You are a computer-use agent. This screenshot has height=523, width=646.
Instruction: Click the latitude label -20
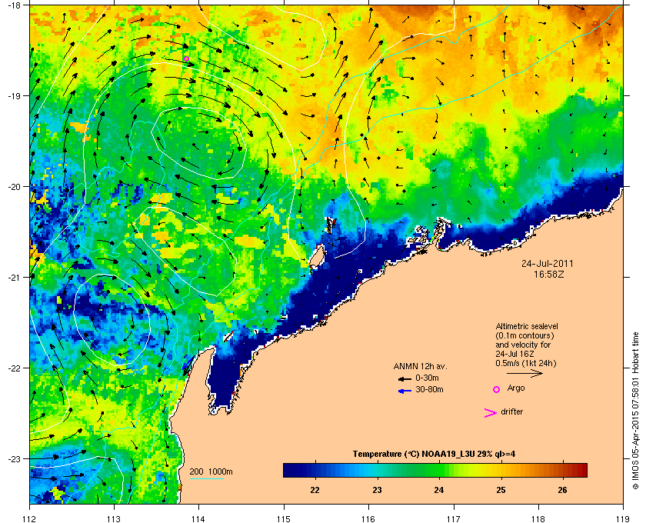[x=13, y=186]
